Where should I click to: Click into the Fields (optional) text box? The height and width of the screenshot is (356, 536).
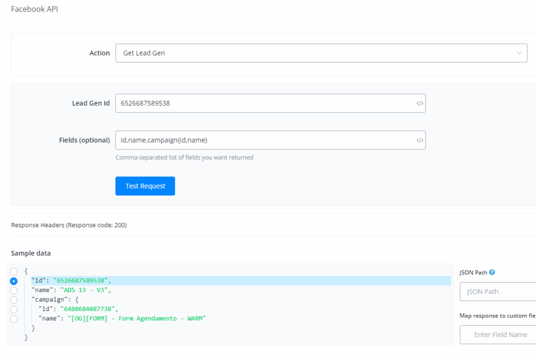264,140
